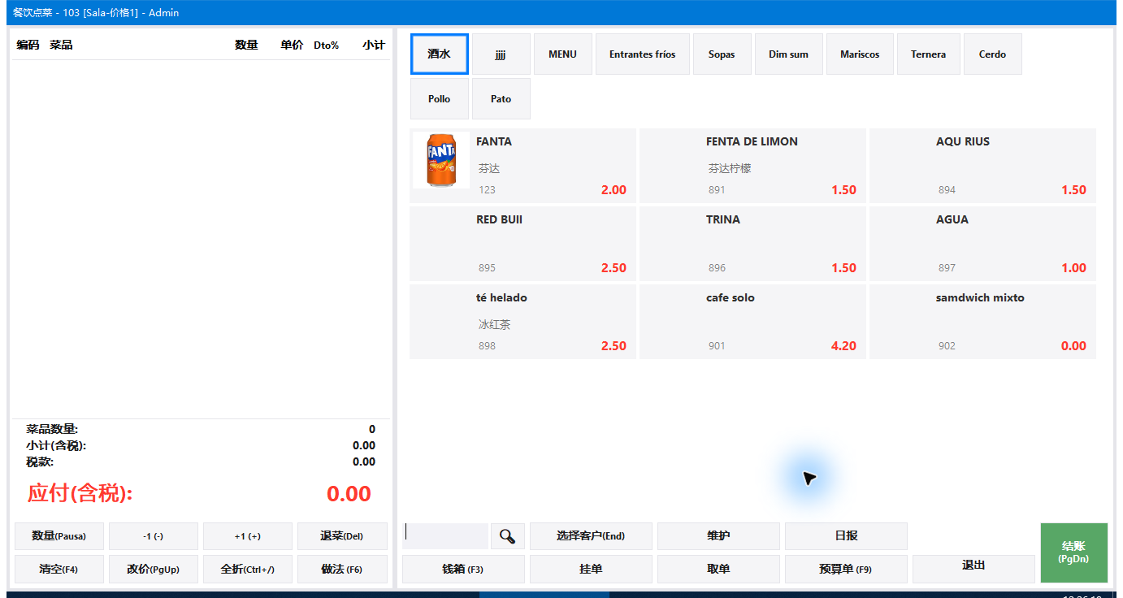Add AGUA to the order
The height and width of the screenshot is (598, 1123).
(x=982, y=244)
